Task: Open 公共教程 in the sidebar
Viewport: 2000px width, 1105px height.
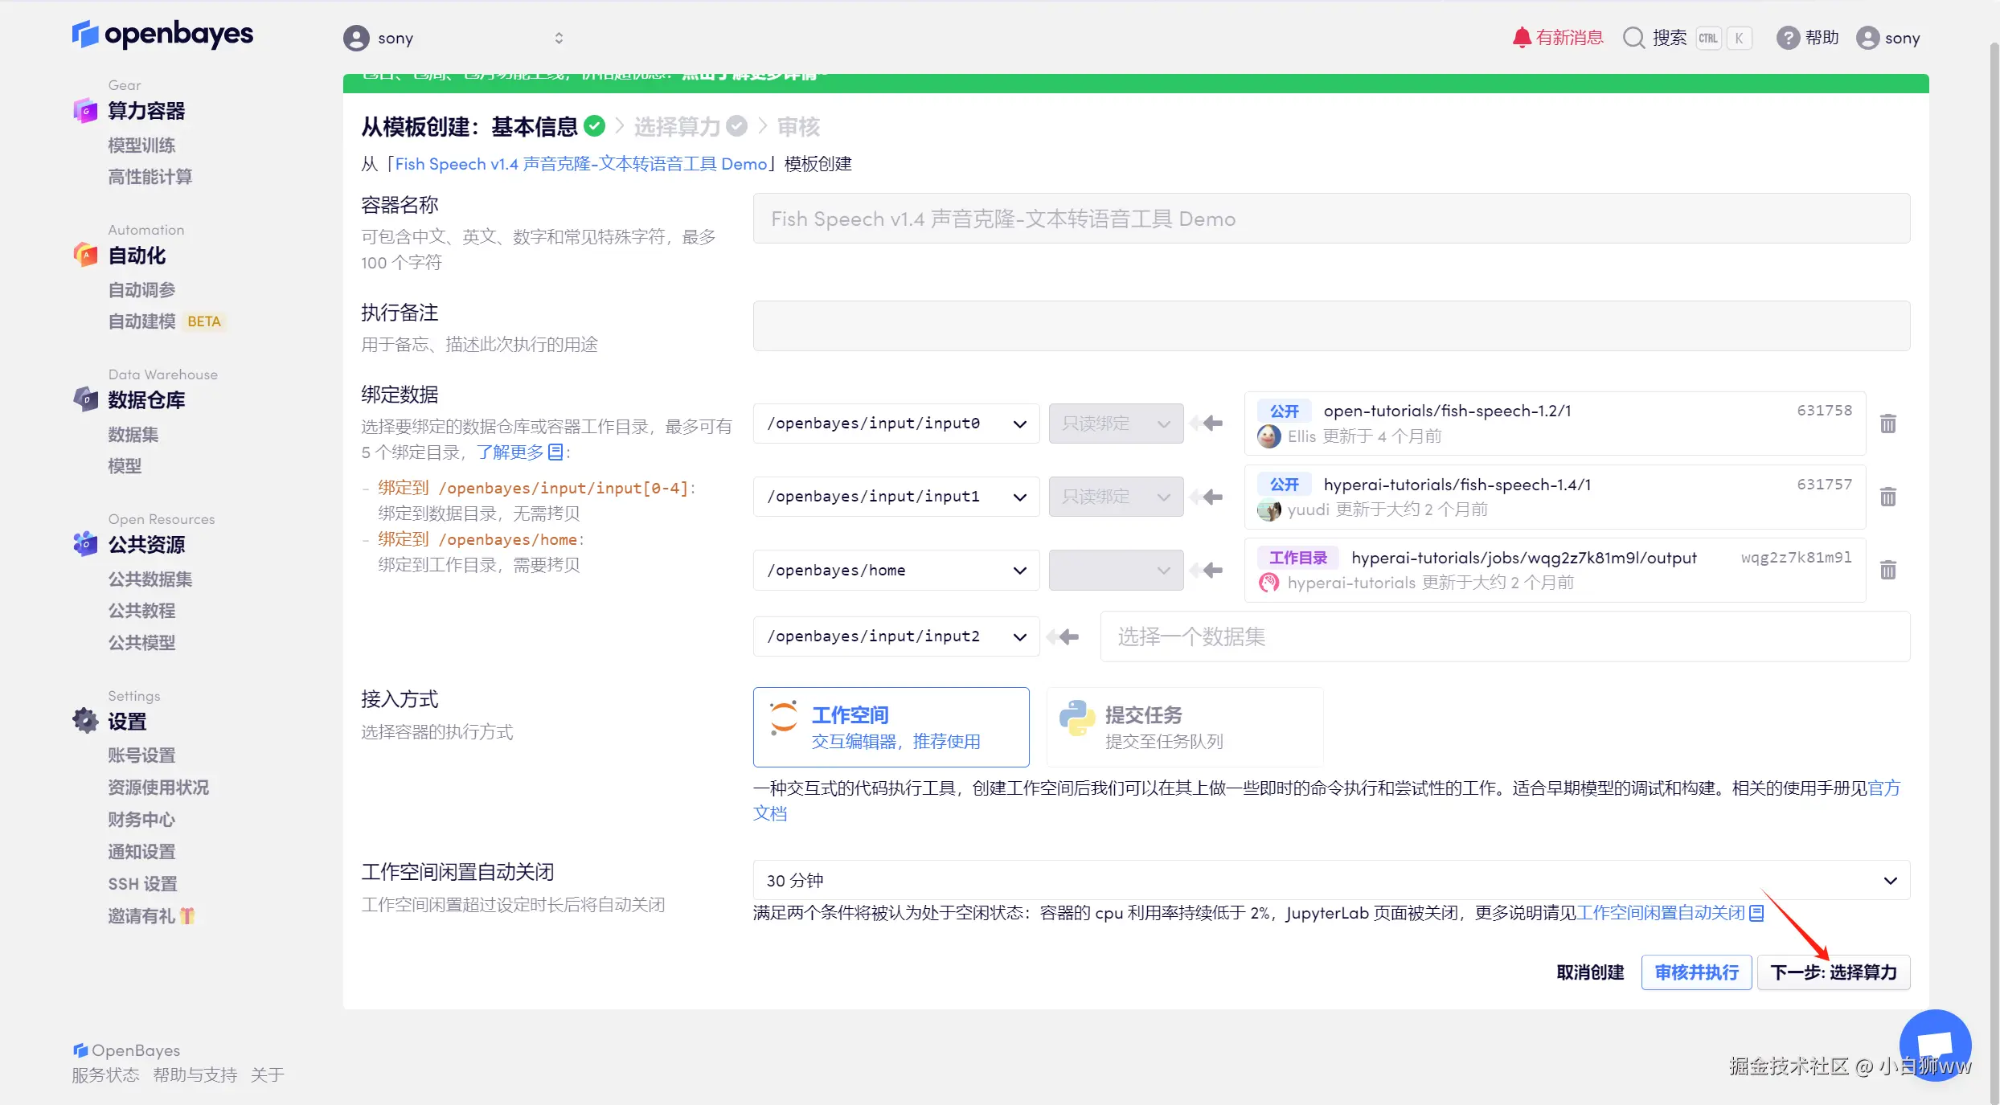Action: click(x=141, y=611)
